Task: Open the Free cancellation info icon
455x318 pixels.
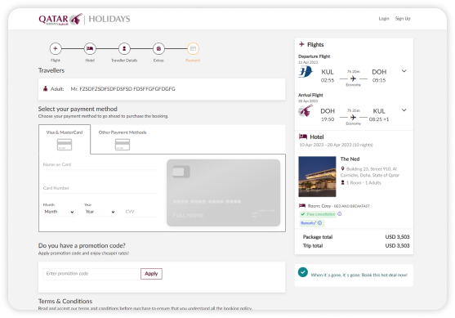Action: (340, 214)
